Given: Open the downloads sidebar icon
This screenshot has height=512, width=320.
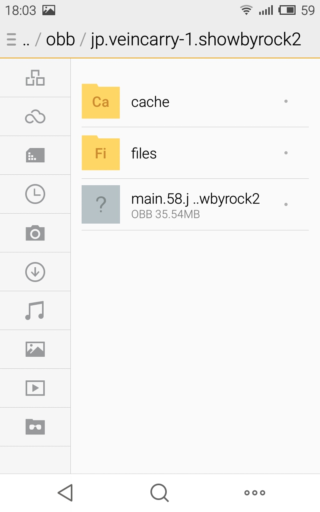Looking at the screenshot, I should click(x=35, y=272).
